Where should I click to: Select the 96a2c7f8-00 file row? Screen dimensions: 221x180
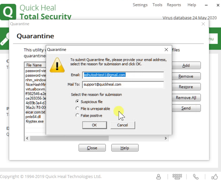[35, 108]
